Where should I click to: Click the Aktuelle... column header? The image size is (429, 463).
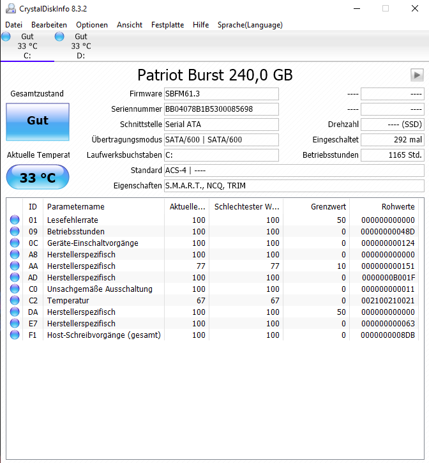click(x=186, y=207)
